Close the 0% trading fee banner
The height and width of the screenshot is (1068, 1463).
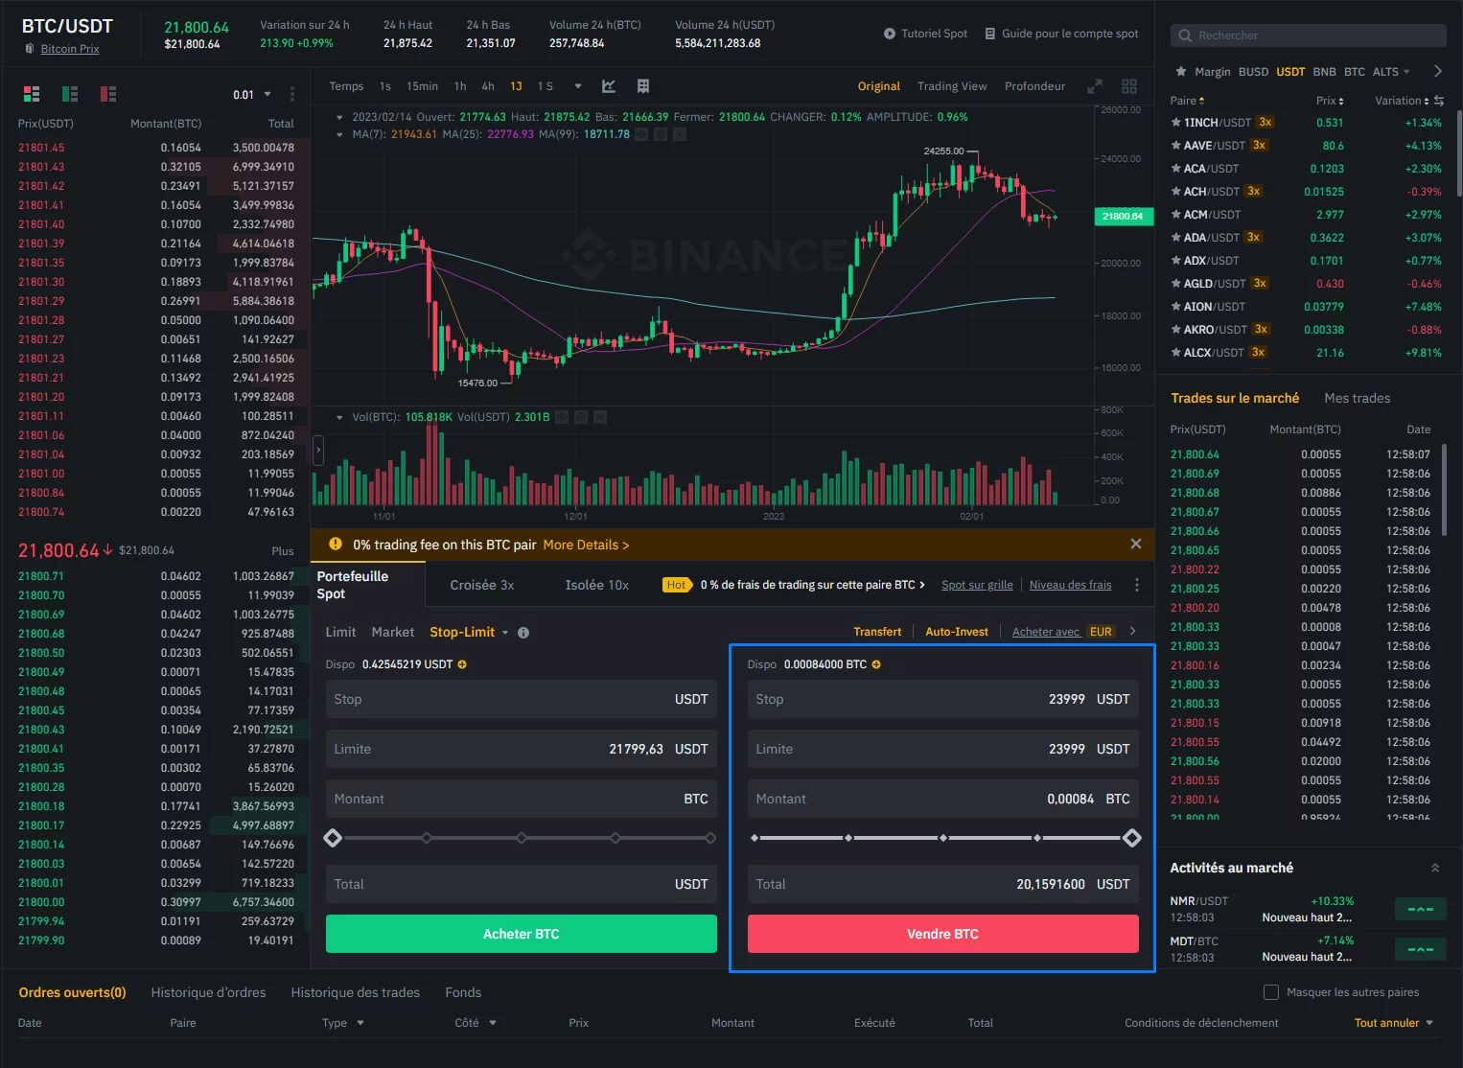1136,544
